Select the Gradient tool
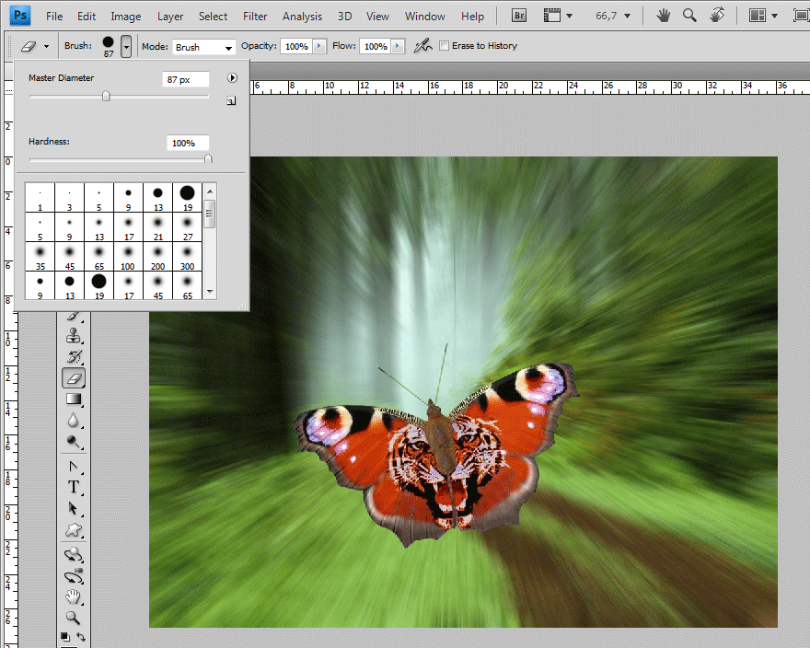The width and height of the screenshot is (810, 648). point(74,399)
